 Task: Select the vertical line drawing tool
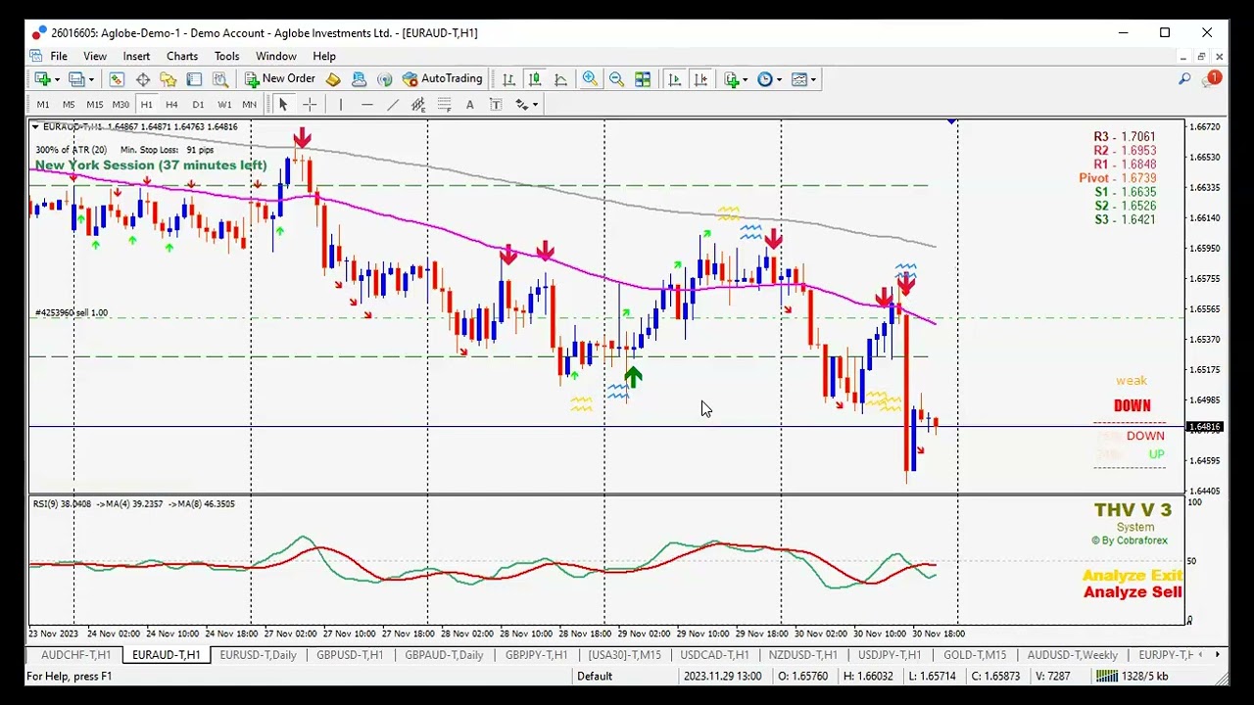tap(340, 105)
